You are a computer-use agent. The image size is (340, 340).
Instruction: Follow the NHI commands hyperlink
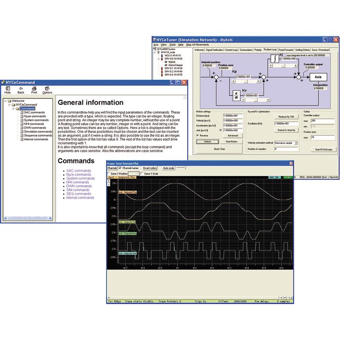pyautogui.click(x=78, y=183)
